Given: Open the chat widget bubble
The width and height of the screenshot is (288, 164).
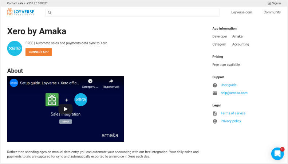Looking at the screenshot, I should [277, 154].
